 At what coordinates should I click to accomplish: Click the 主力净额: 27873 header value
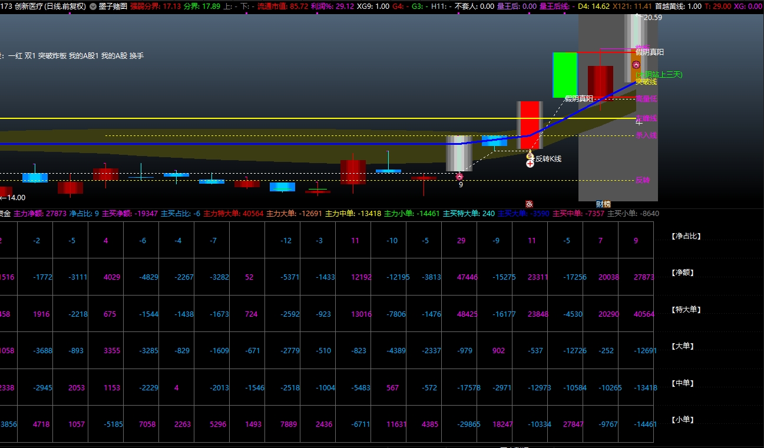click(x=40, y=214)
